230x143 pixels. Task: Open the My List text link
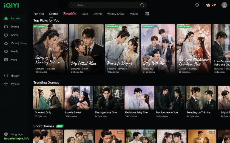[x=15, y=84]
